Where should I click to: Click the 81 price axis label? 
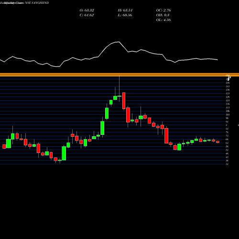[x=227, y=129]
